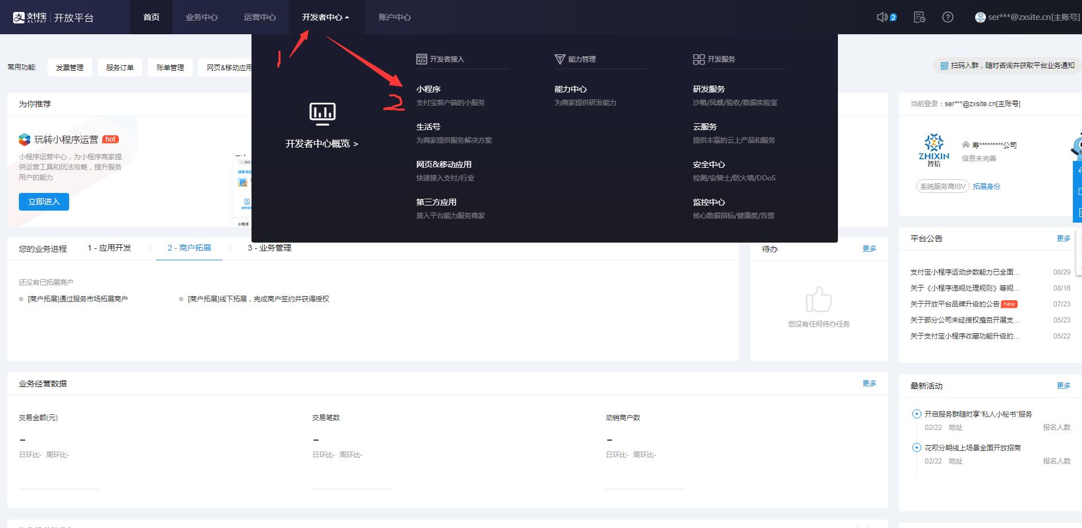Image resolution: width=1082 pixels, height=528 pixels.
Task: Open announcement 关于支付宝小程序收藏功能升级
Action: click(x=965, y=336)
